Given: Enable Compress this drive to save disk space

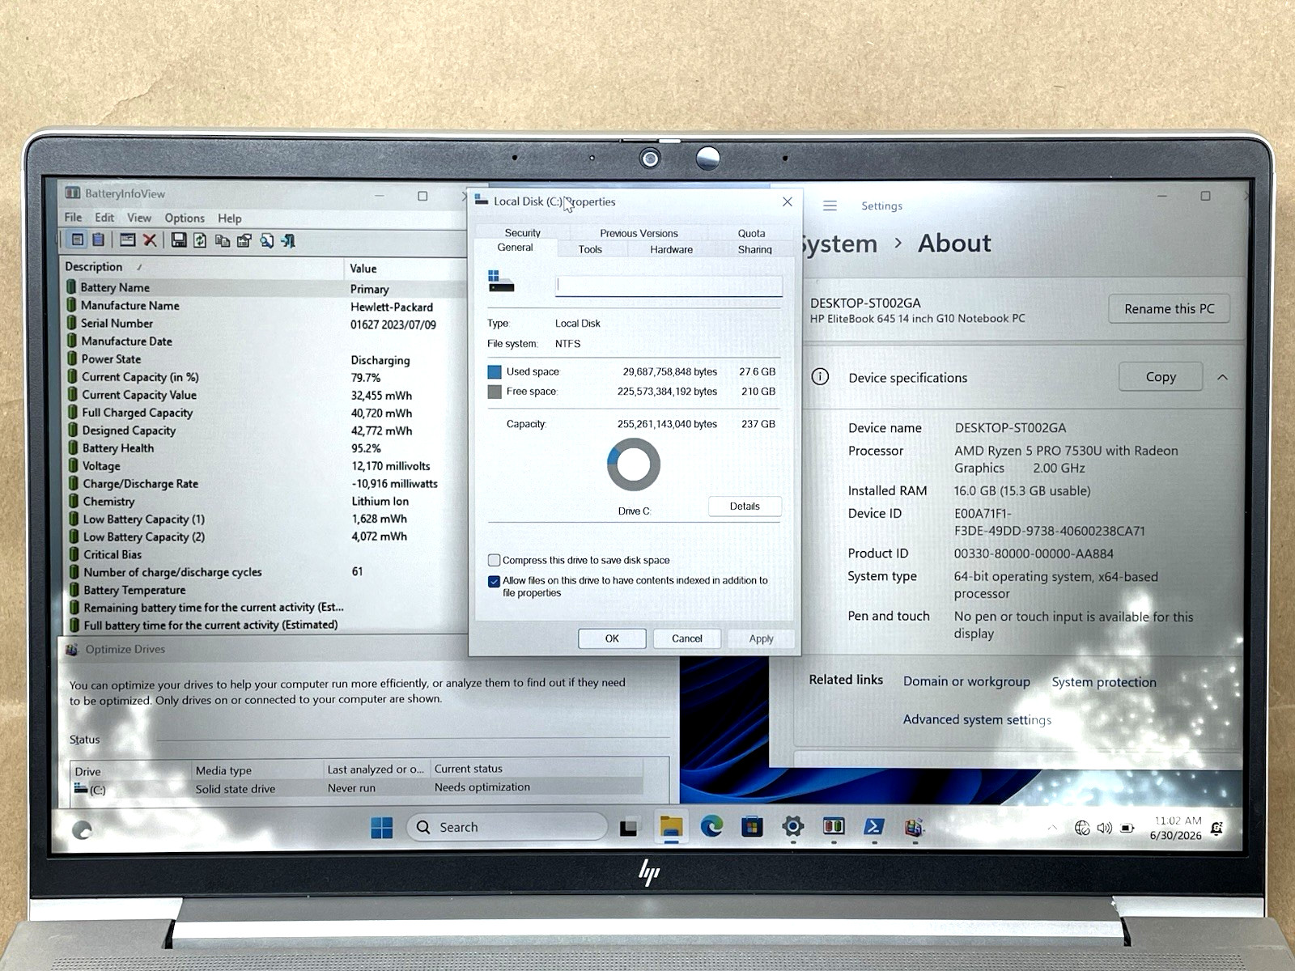Looking at the screenshot, I should pos(494,560).
